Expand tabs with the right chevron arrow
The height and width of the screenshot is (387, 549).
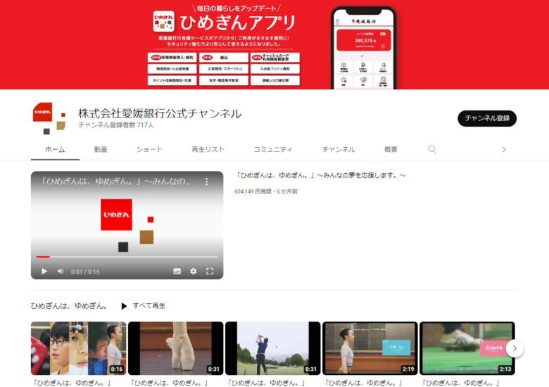504,149
